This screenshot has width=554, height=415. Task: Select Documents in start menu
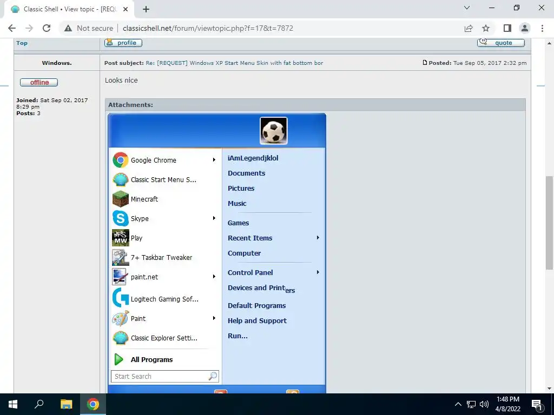(246, 173)
